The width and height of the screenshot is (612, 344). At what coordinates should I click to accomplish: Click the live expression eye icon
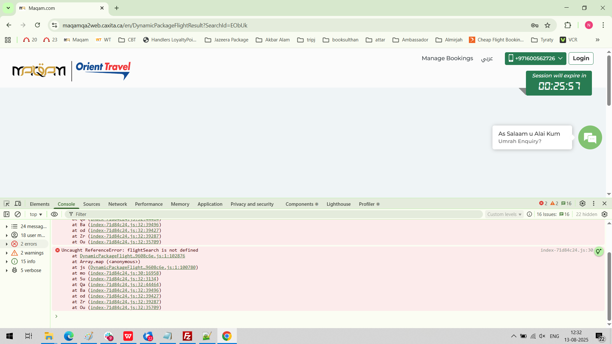click(x=55, y=214)
